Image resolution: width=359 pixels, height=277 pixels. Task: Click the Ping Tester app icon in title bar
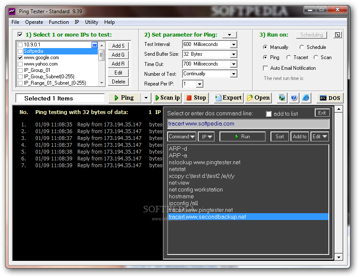coord(11,11)
